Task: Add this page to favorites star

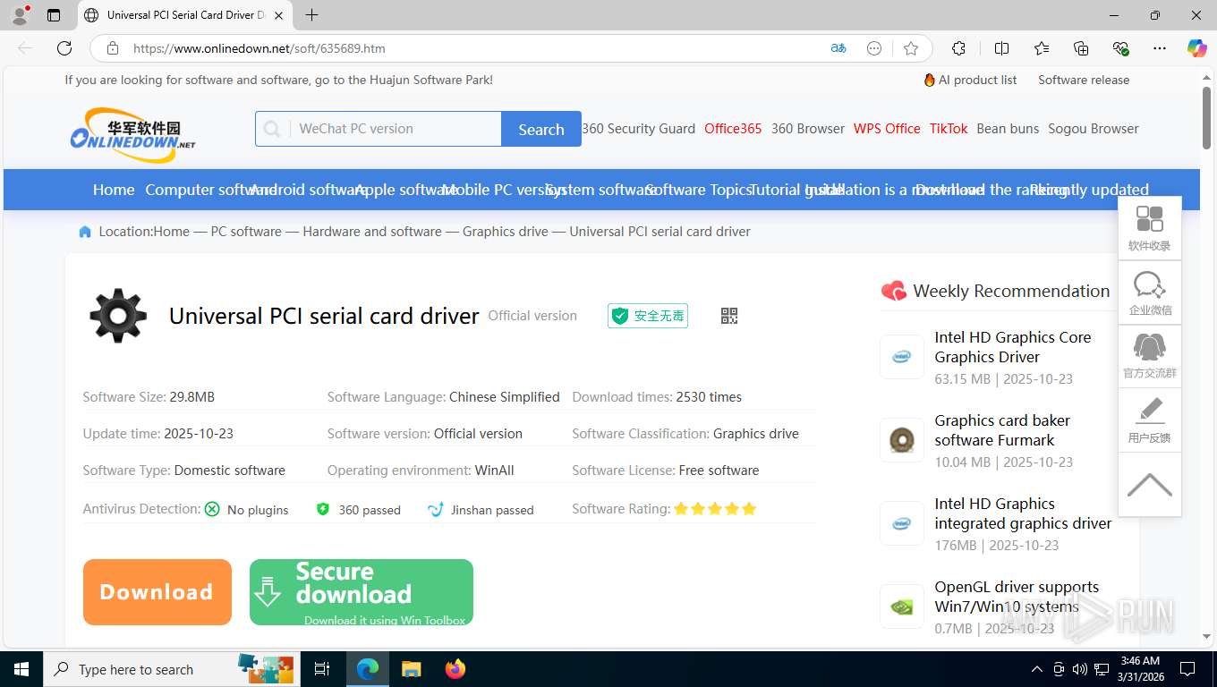Action: tap(911, 48)
